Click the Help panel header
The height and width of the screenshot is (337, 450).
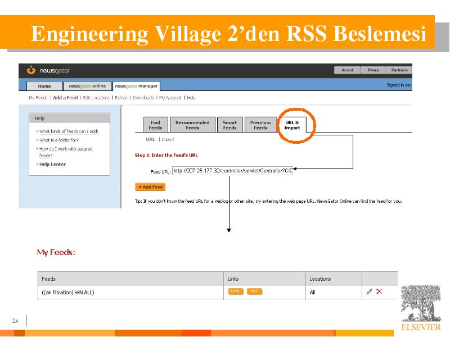pos(69,118)
